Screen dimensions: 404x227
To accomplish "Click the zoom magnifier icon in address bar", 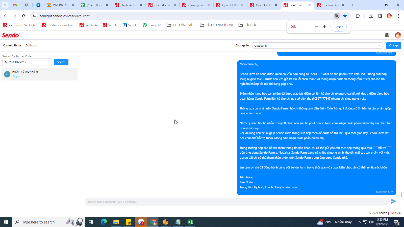I will point(337,16).
